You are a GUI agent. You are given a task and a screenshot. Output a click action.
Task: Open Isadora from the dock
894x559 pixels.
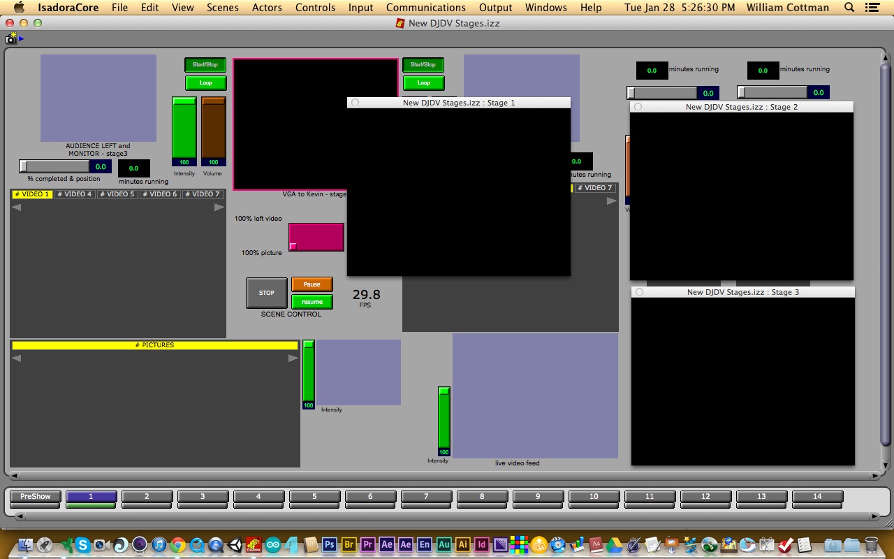254,544
